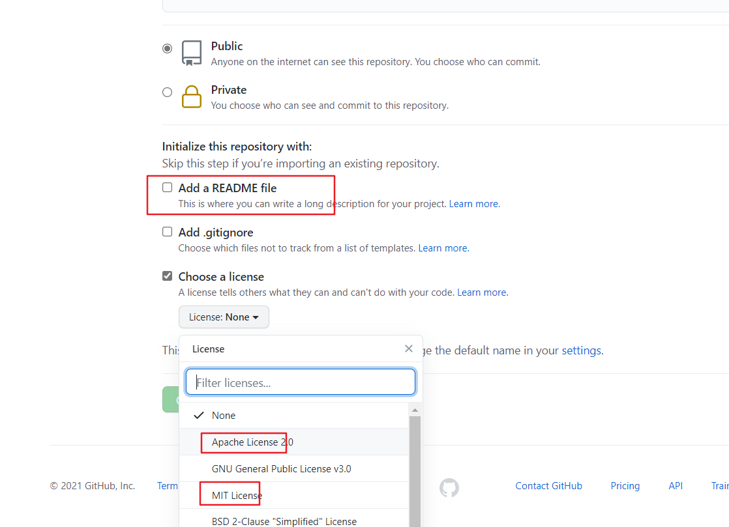Enable the Add a README file checkbox
The image size is (729, 527).
pos(168,187)
